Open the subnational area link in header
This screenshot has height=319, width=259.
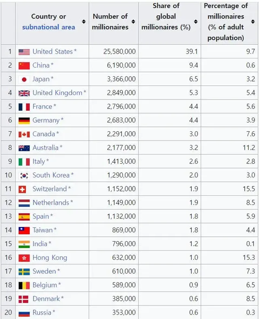pyautogui.click(x=48, y=27)
